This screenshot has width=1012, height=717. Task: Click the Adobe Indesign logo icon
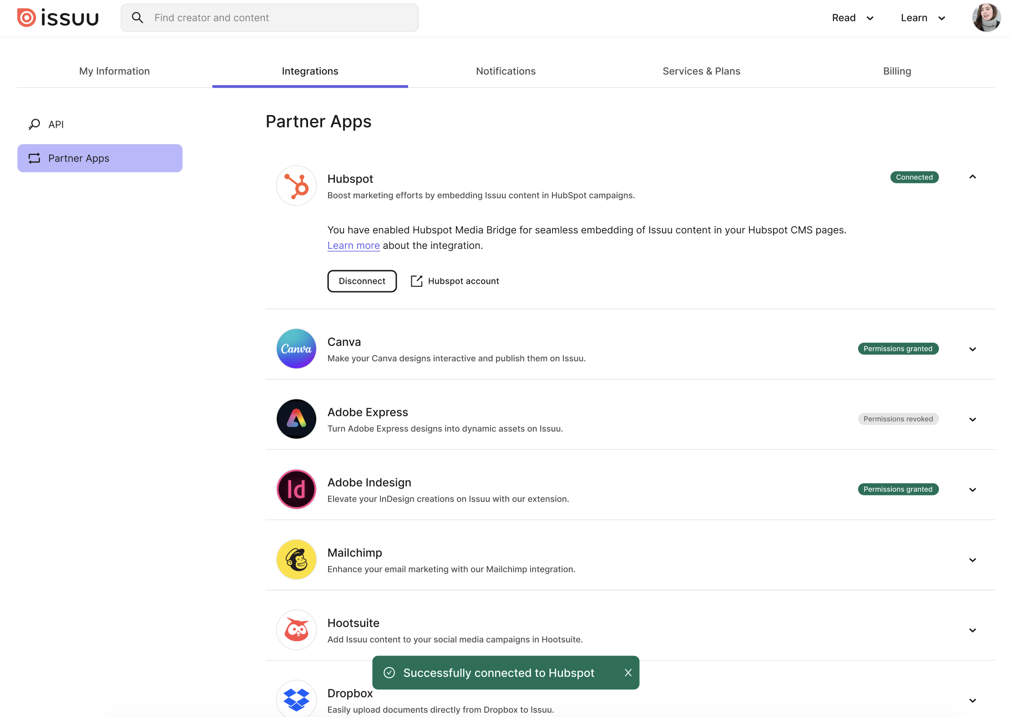(x=296, y=489)
